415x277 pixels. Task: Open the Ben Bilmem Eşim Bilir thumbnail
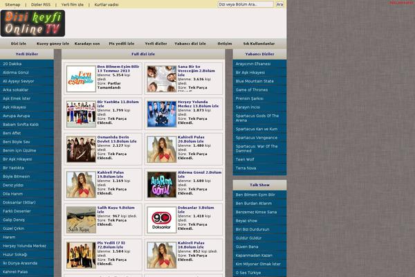click(x=81, y=79)
